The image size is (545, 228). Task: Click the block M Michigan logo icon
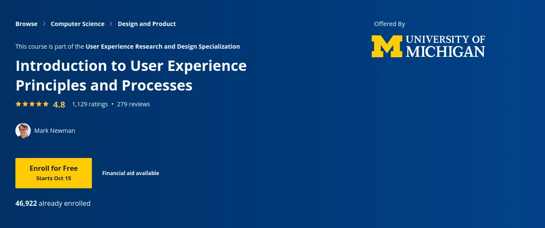pos(387,46)
